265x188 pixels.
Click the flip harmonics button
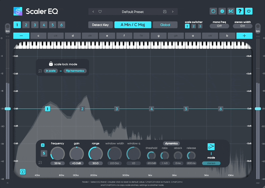pos(75,71)
